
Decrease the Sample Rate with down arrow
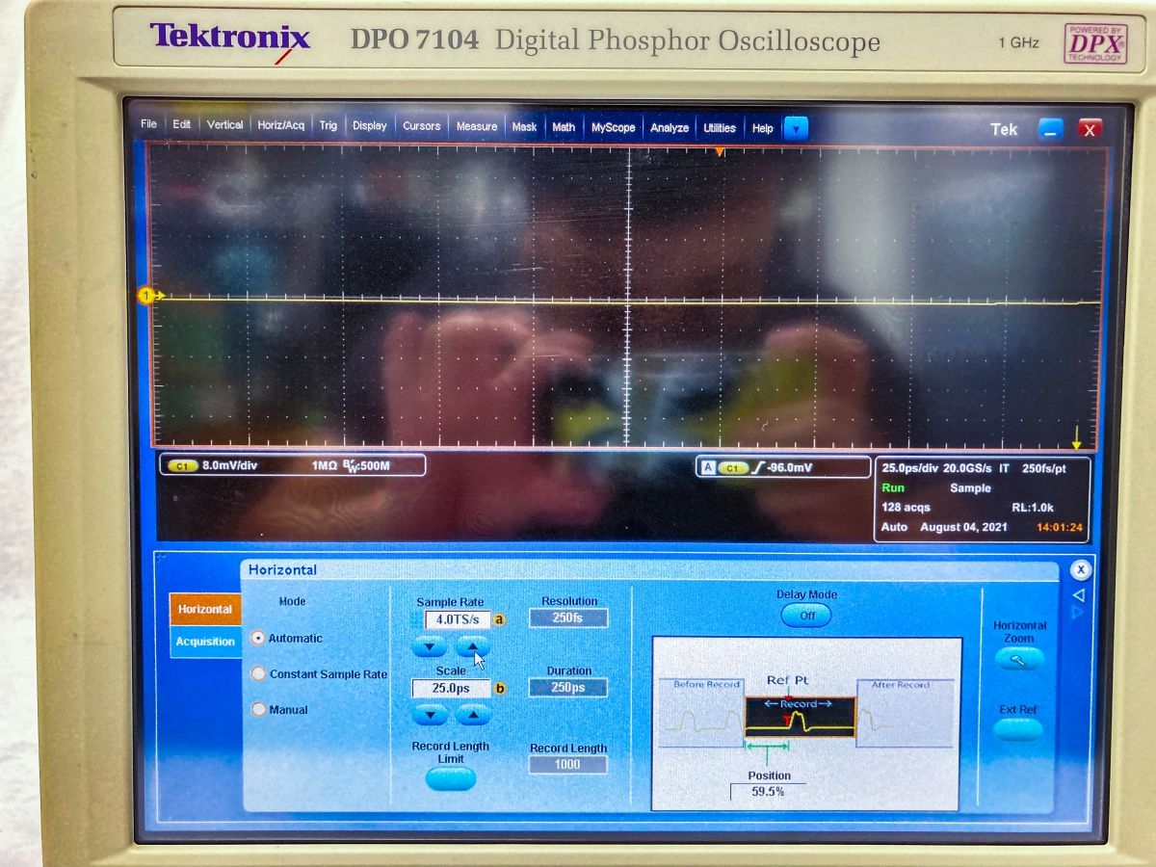point(429,647)
